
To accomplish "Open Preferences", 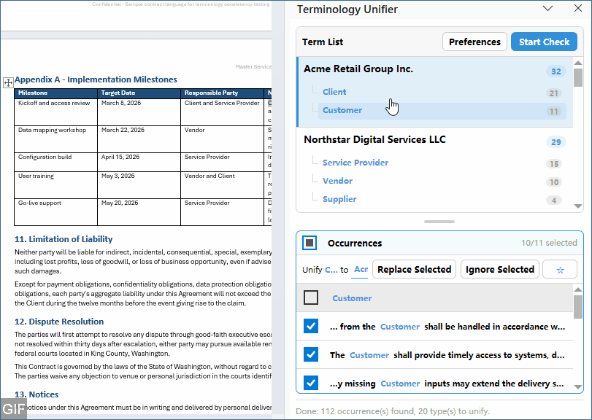I will pyautogui.click(x=474, y=42).
